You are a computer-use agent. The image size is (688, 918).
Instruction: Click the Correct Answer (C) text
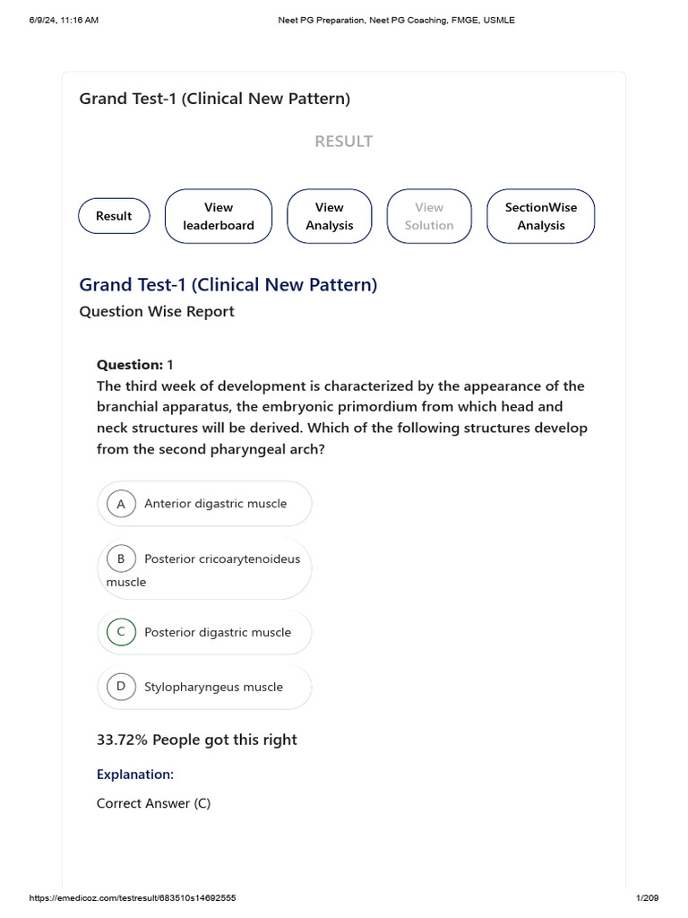click(153, 803)
